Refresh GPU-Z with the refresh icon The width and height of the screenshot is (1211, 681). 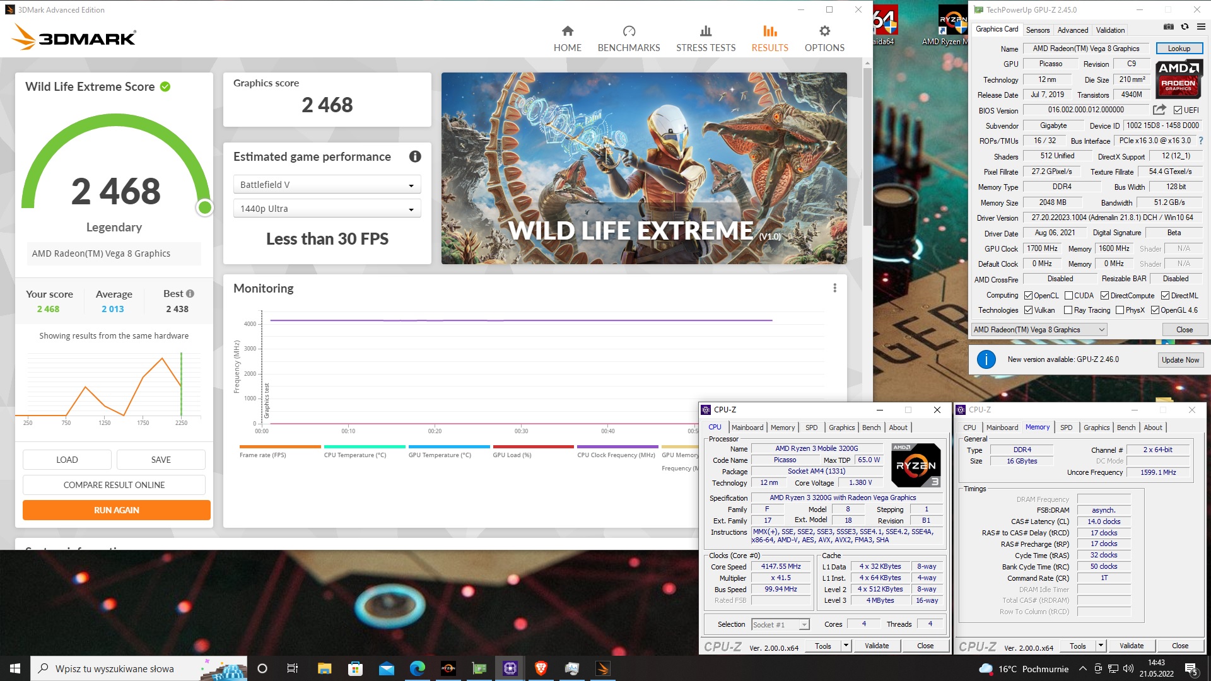coord(1185,27)
